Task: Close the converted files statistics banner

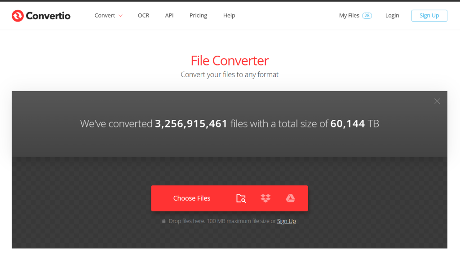Action: tap(437, 101)
